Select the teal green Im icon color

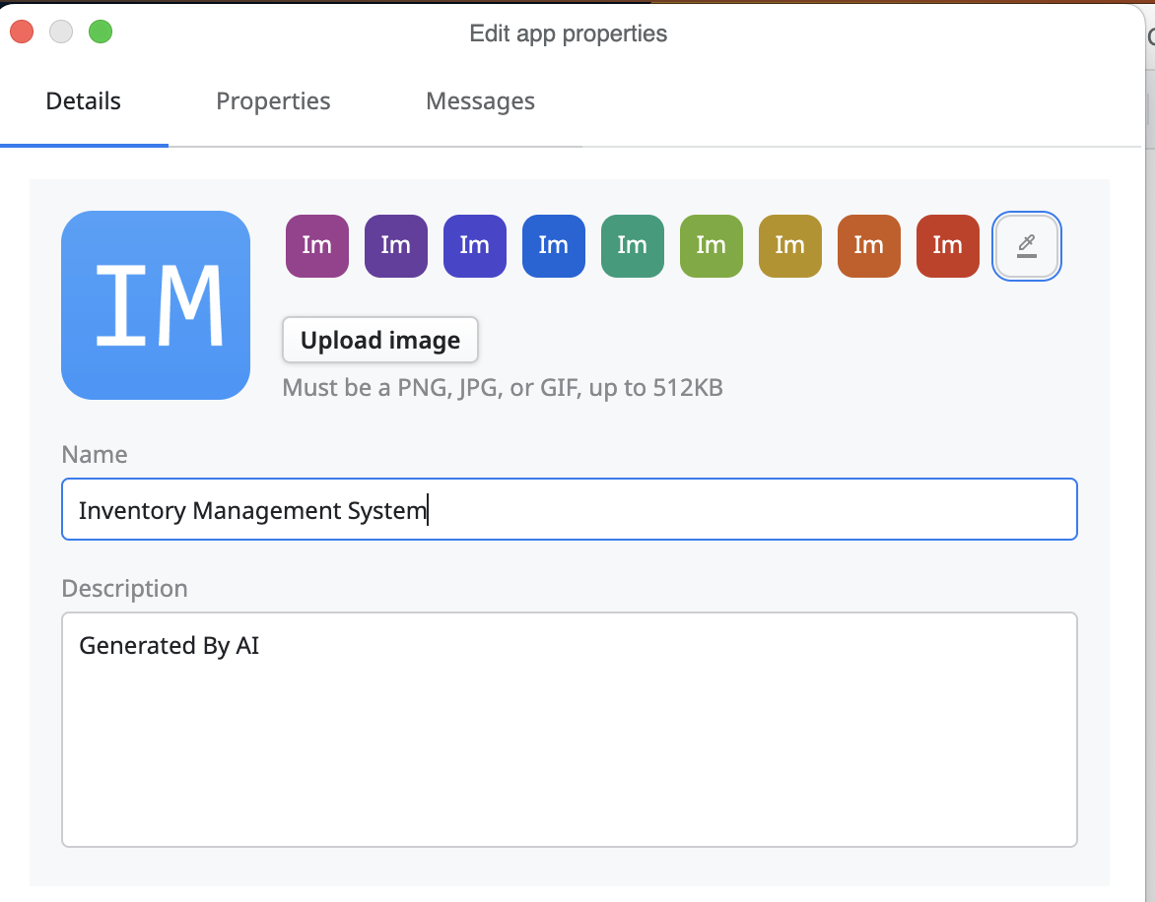coord(632,246)
